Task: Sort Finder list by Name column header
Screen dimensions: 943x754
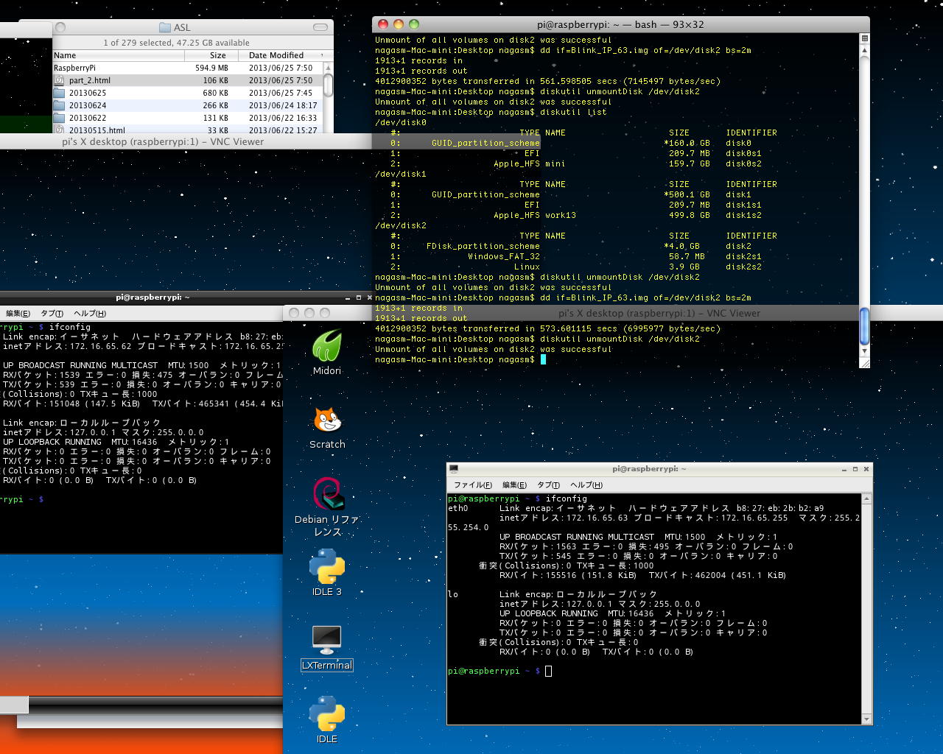Action: 65,56
